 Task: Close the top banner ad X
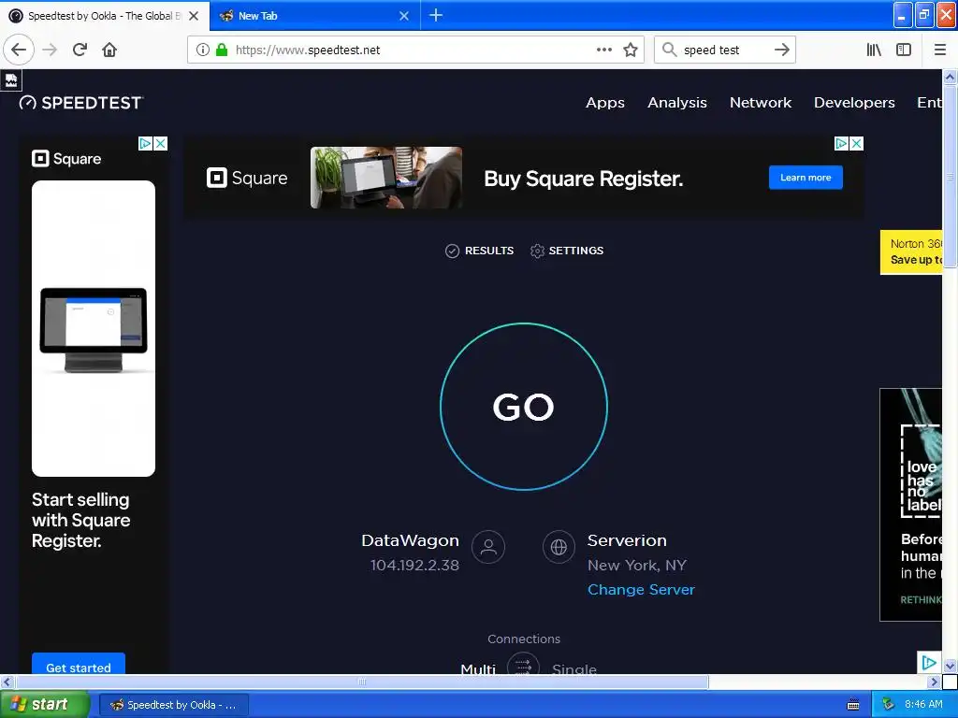pyautogui.click(x=857, y=143)
